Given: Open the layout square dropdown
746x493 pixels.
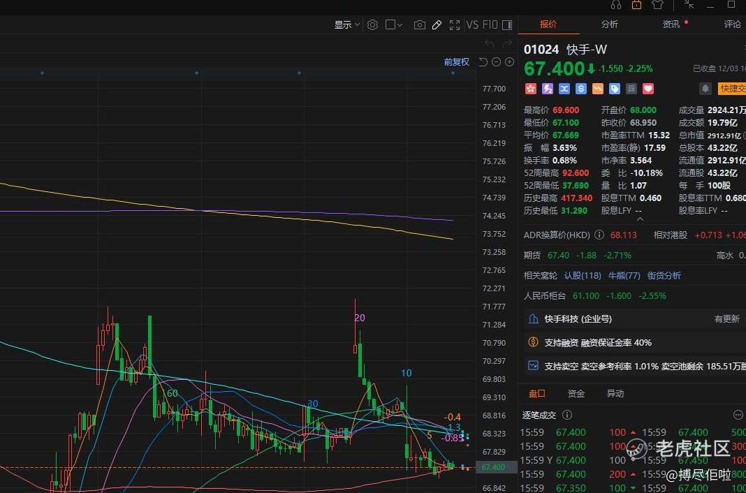Looking at the screenshot, I should coord(394,24).
